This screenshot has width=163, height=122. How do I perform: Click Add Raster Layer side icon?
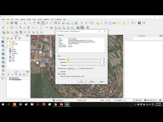point(3,42)
